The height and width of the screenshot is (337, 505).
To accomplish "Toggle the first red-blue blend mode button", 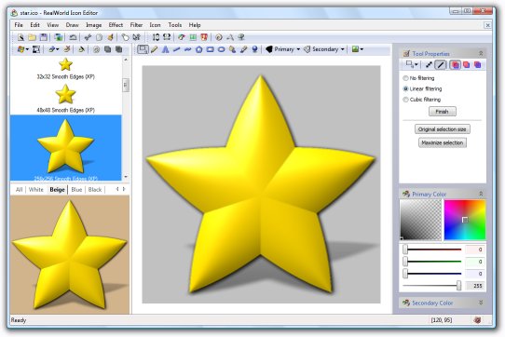I will click(455, 64).
